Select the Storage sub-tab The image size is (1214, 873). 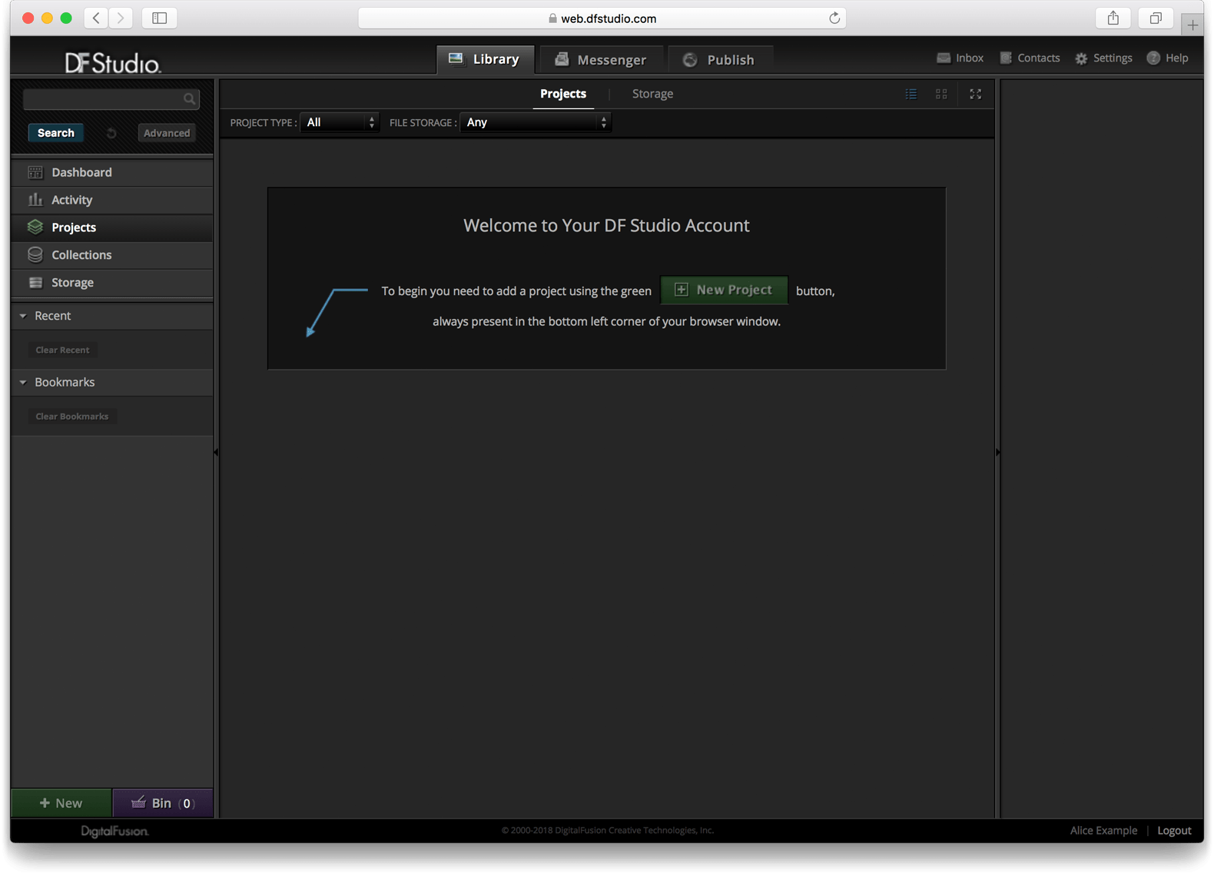coord(652,94)
